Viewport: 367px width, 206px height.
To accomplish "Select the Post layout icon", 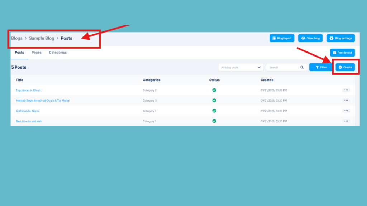I will pos(334,53).
